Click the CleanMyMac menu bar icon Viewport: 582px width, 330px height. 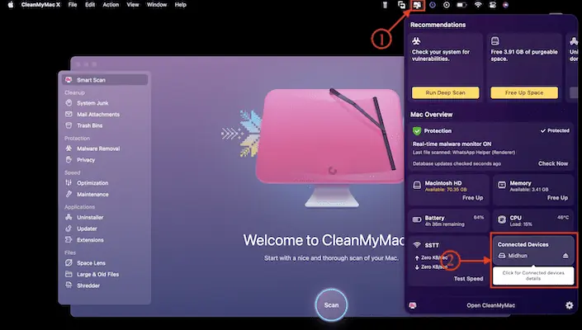[417, 5]
